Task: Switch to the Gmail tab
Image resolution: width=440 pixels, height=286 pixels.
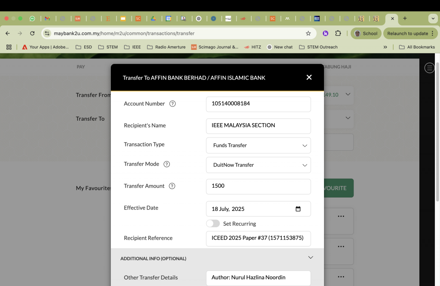Action: (47, 18)
